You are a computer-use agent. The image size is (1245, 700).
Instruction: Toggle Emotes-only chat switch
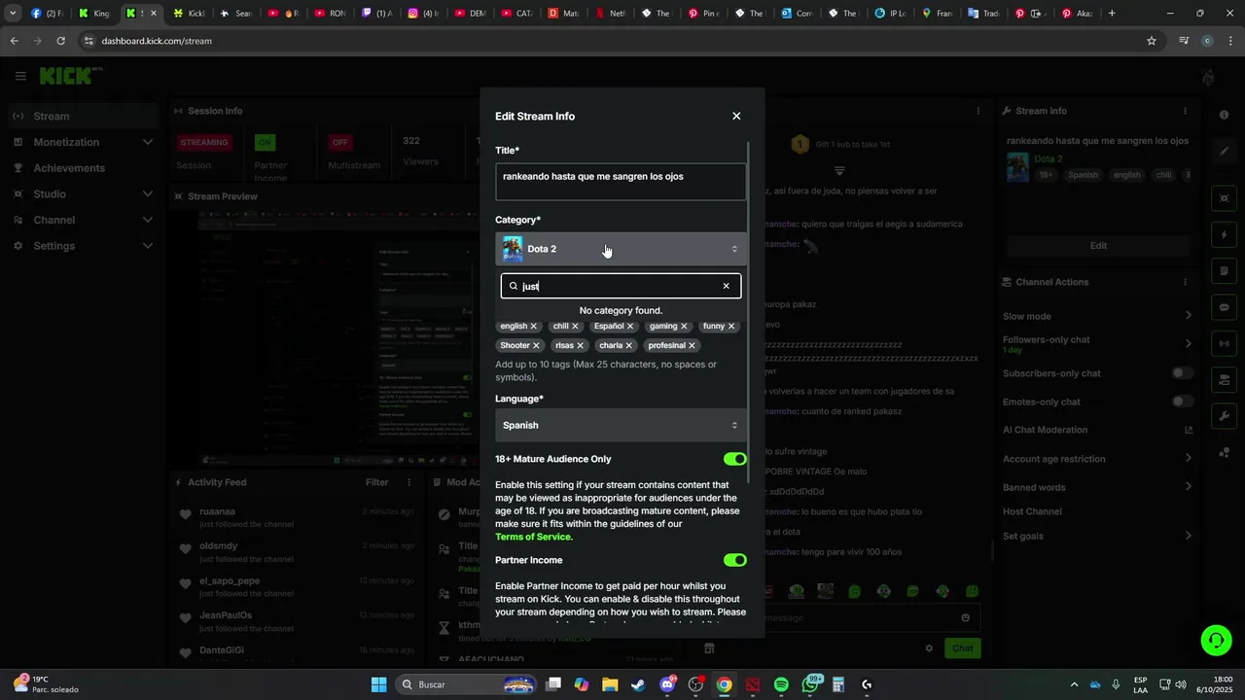[1182, 402]
